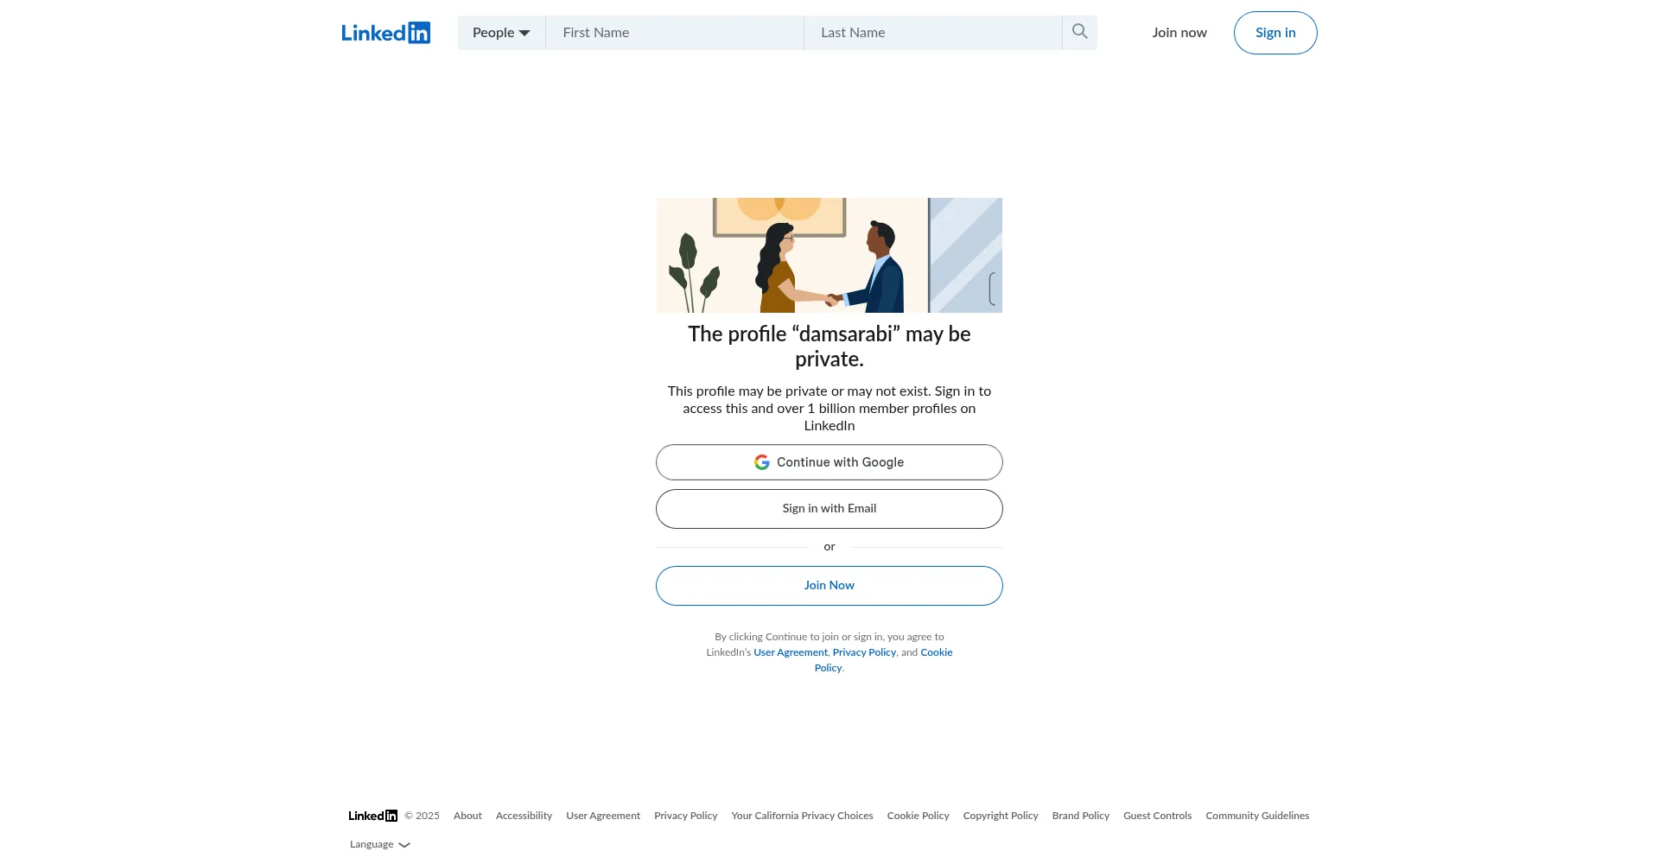Click the First Name search field
1659x858 pixels.
[674, 33]
